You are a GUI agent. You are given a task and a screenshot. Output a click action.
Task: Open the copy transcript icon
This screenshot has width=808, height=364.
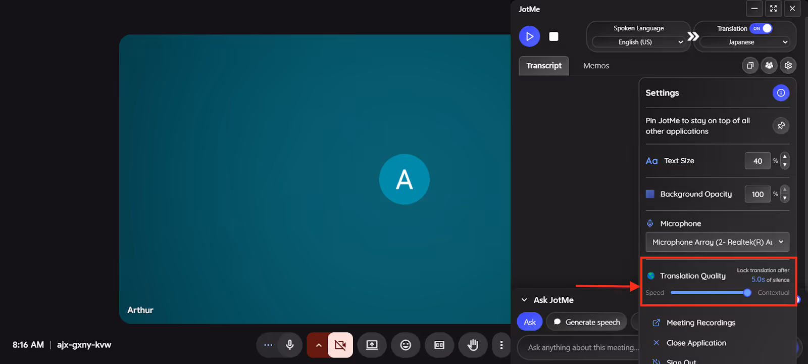[750, 65]
